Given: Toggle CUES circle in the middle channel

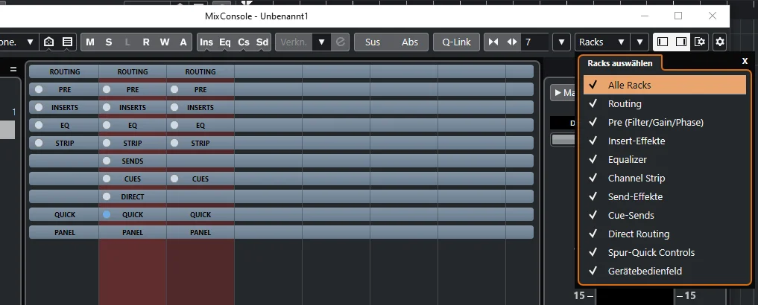Looking at the screenshot, I should point(107,179).
